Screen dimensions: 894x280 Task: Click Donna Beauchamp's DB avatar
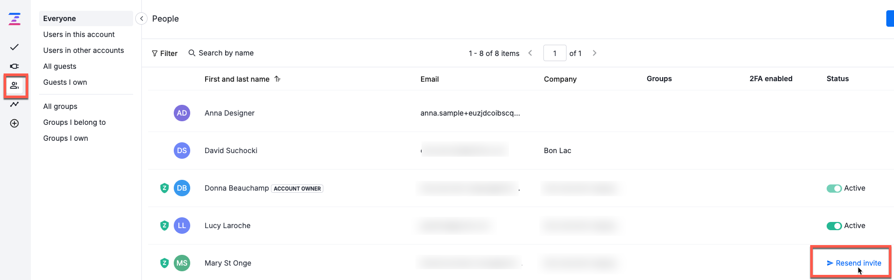pyautogui.click(x=182, y=188)
